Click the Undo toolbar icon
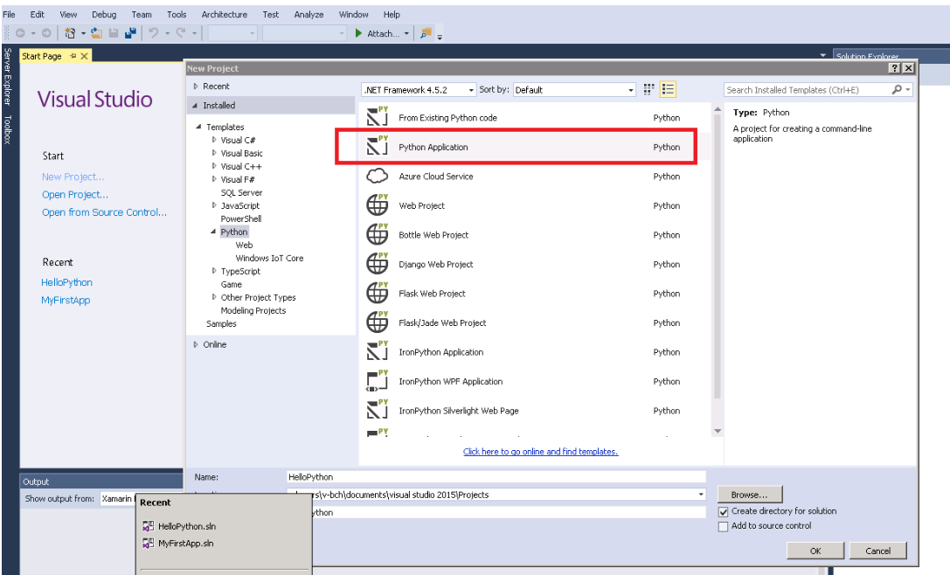 (x=154, y=33)
